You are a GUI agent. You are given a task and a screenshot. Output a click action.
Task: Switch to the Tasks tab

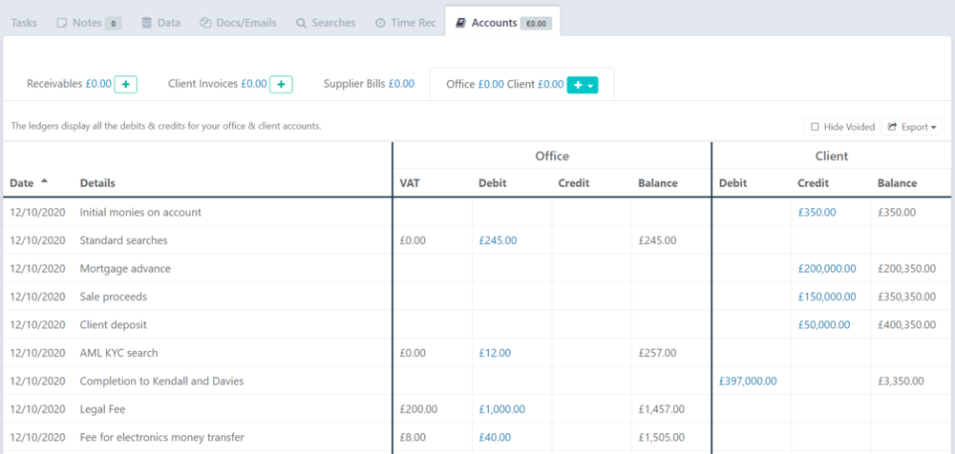(24, 23)
